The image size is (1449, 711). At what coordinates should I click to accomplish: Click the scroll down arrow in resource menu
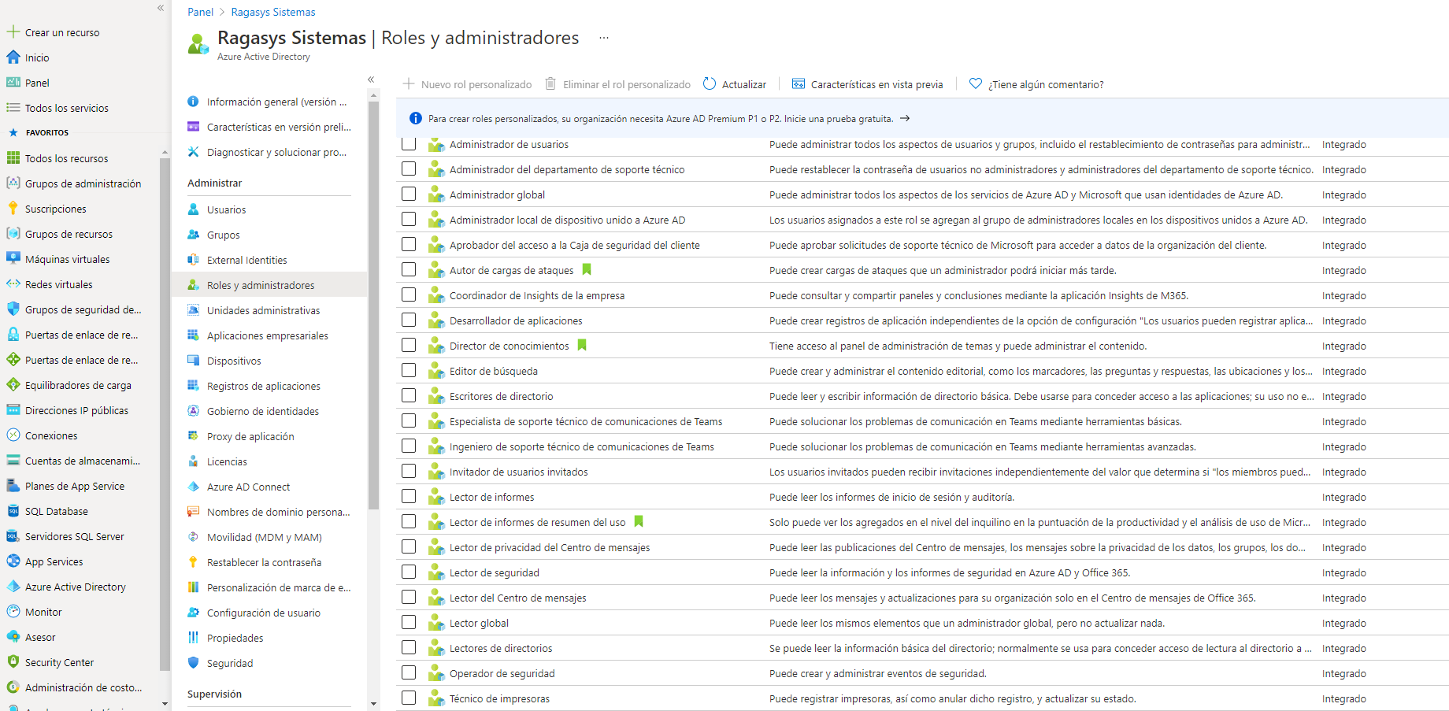(x=373, y=704)
